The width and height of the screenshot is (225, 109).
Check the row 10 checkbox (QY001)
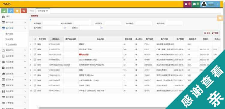pos(34,90)
